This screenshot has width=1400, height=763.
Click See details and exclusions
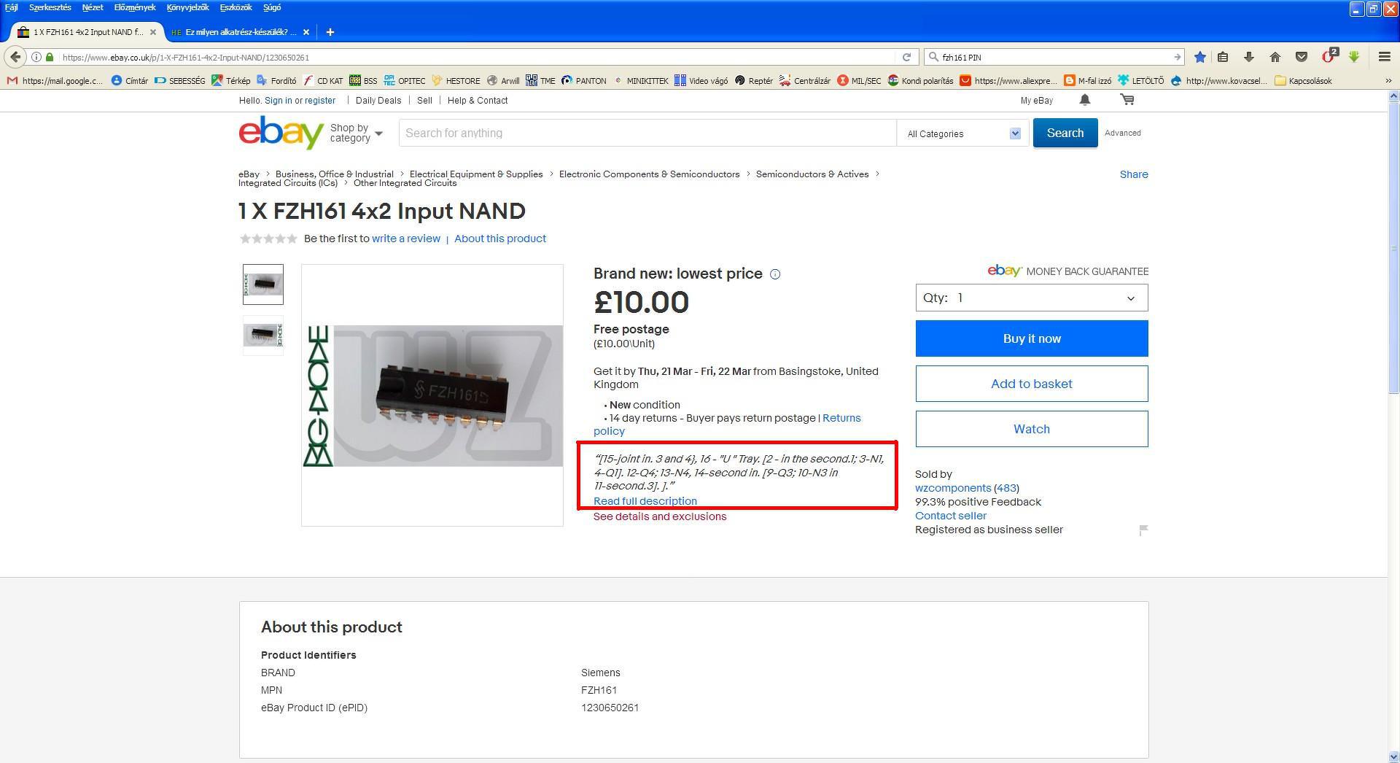pyautogui.click(x=660, y=516)
